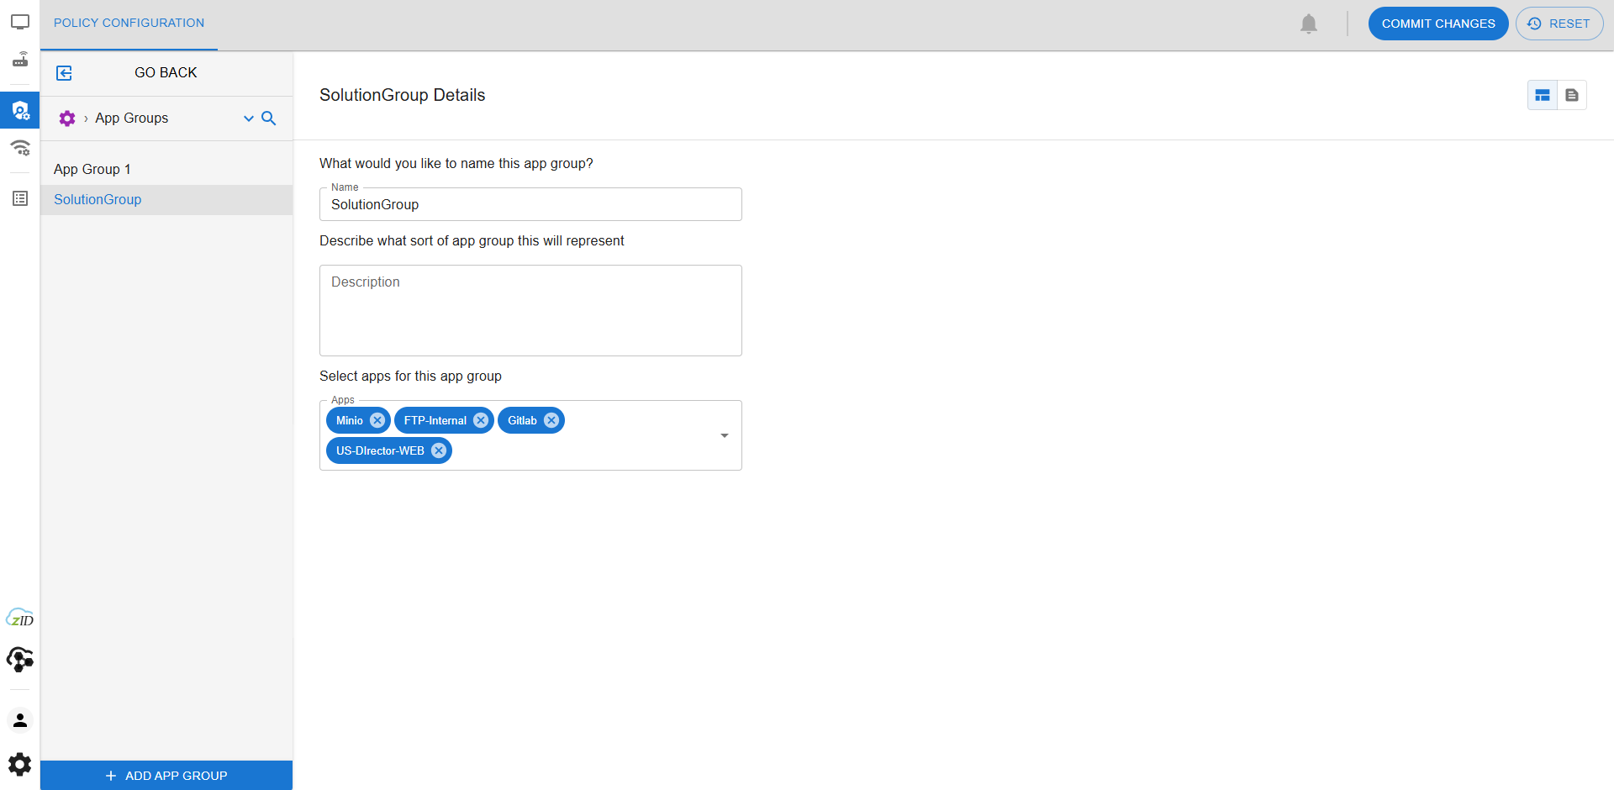Open the monitor dashboard sidebar icon

coord(20,22)
